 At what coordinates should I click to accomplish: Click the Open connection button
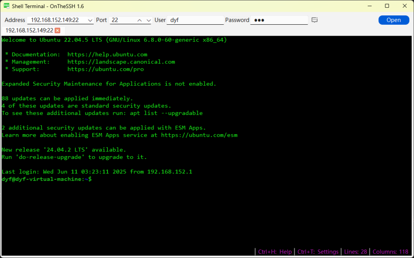(394, 20)
